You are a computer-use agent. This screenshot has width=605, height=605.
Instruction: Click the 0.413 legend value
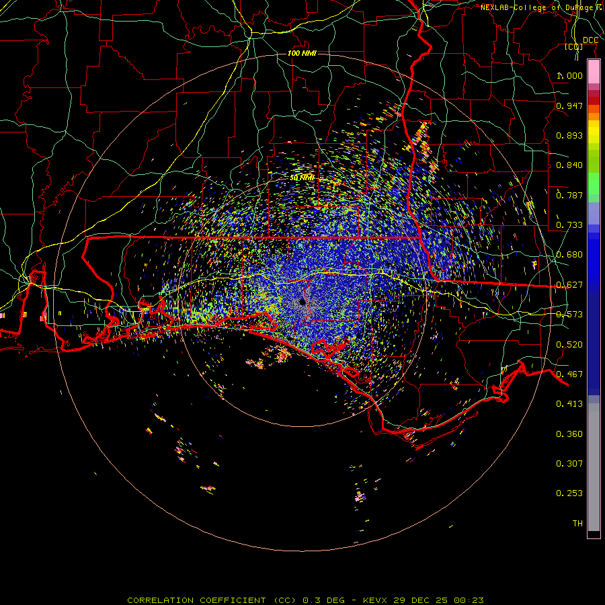tap(569, 404)
